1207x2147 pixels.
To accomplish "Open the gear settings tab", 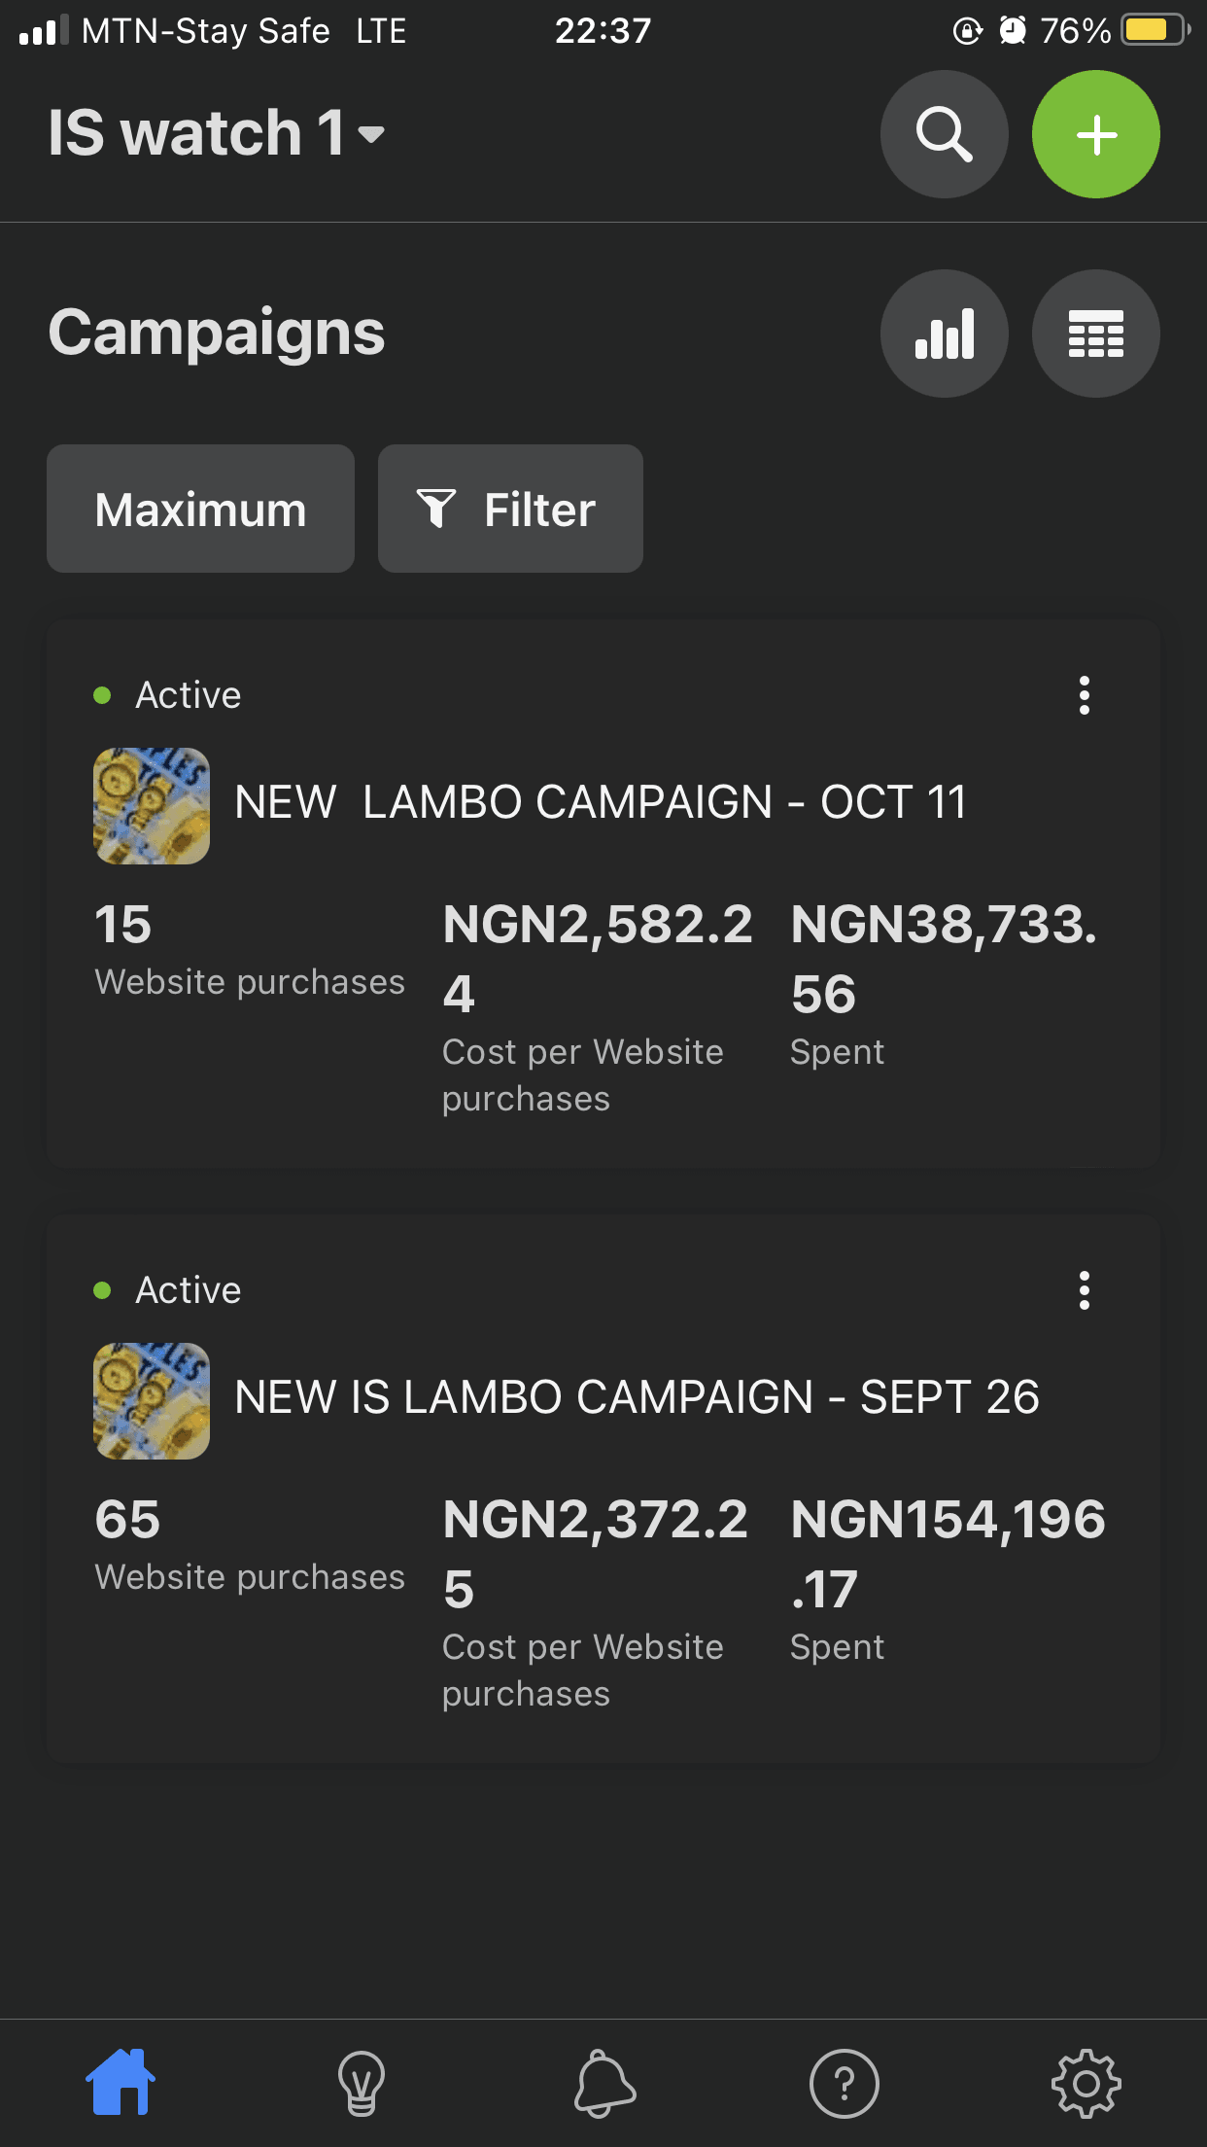I will pos(1086,2083).
